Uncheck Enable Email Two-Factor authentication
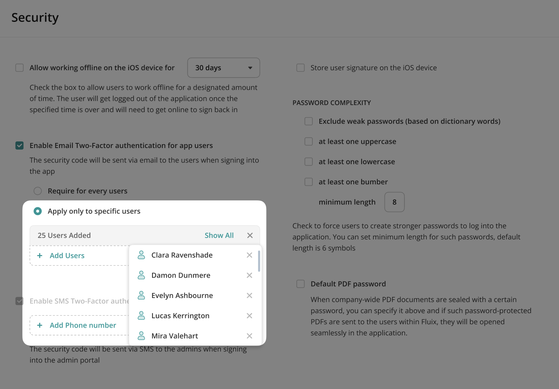The width and height of the screenshot is (559, 389). pos(20,146)
